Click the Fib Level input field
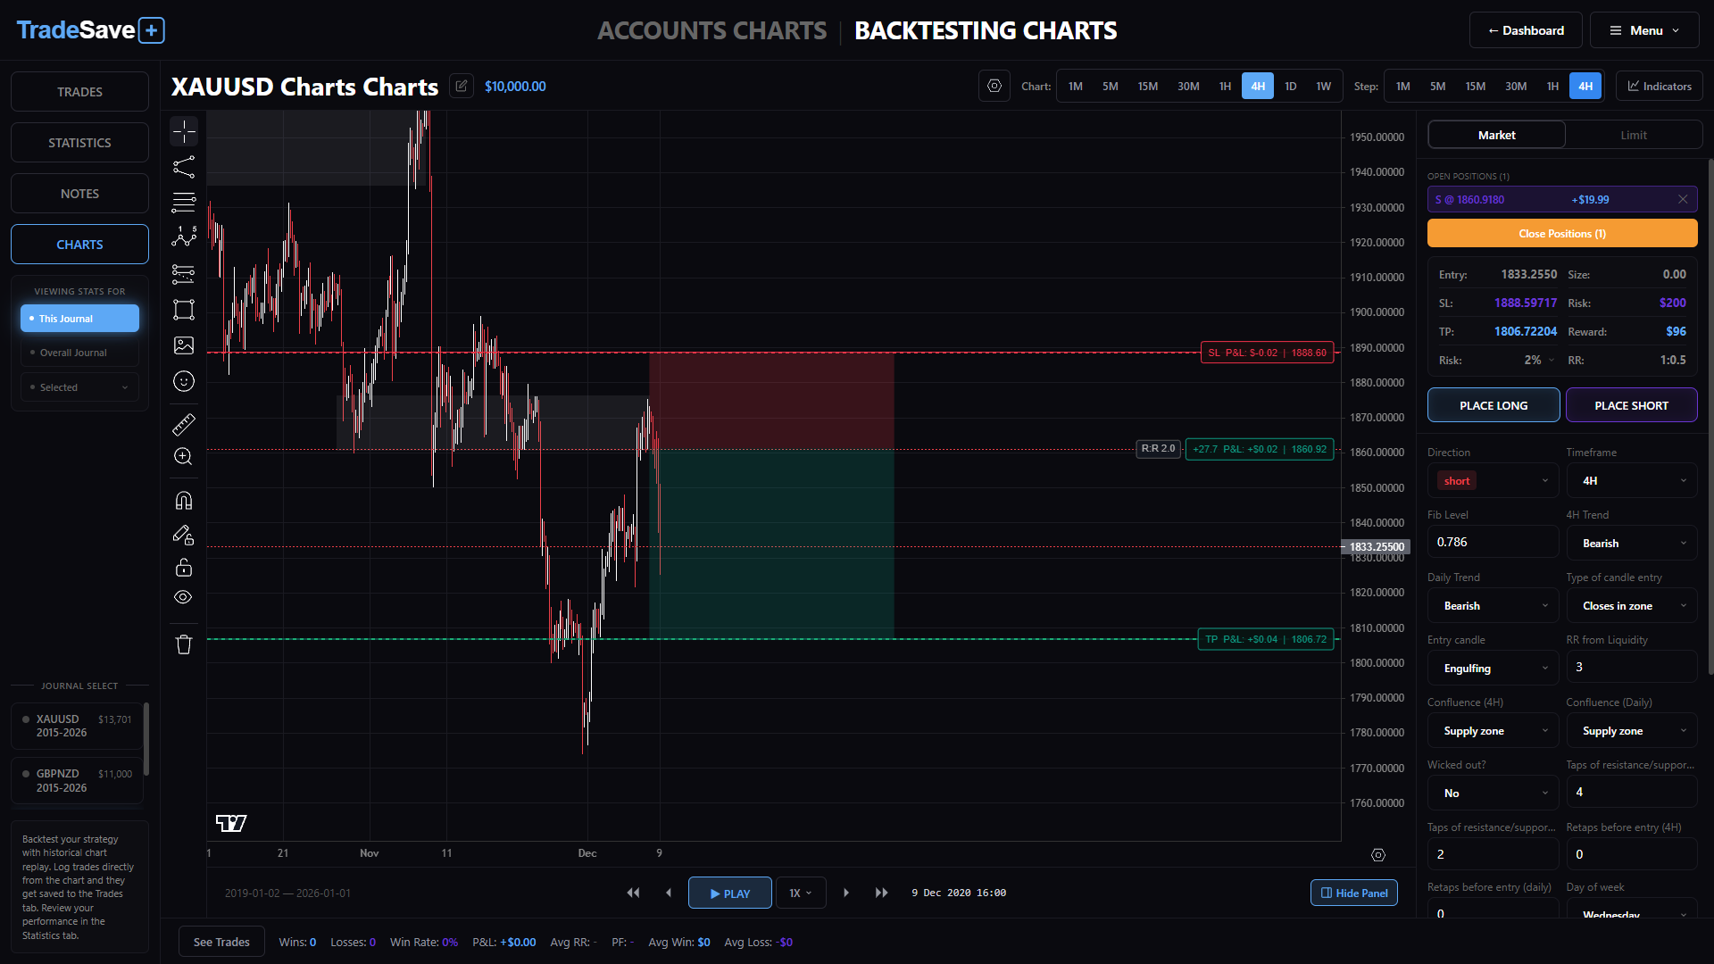The height and width of the screenshot is (964, 1714). 1493,542
